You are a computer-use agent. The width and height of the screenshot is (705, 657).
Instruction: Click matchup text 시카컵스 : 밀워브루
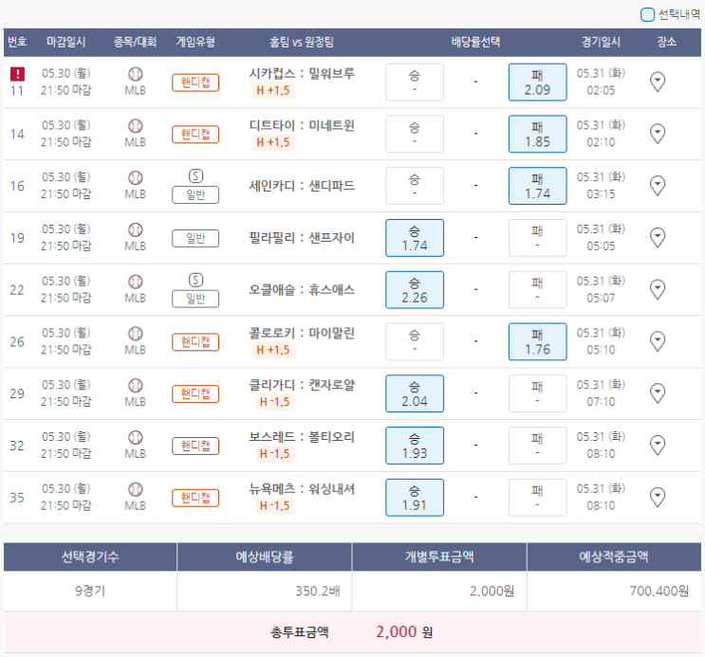[302, 73]
